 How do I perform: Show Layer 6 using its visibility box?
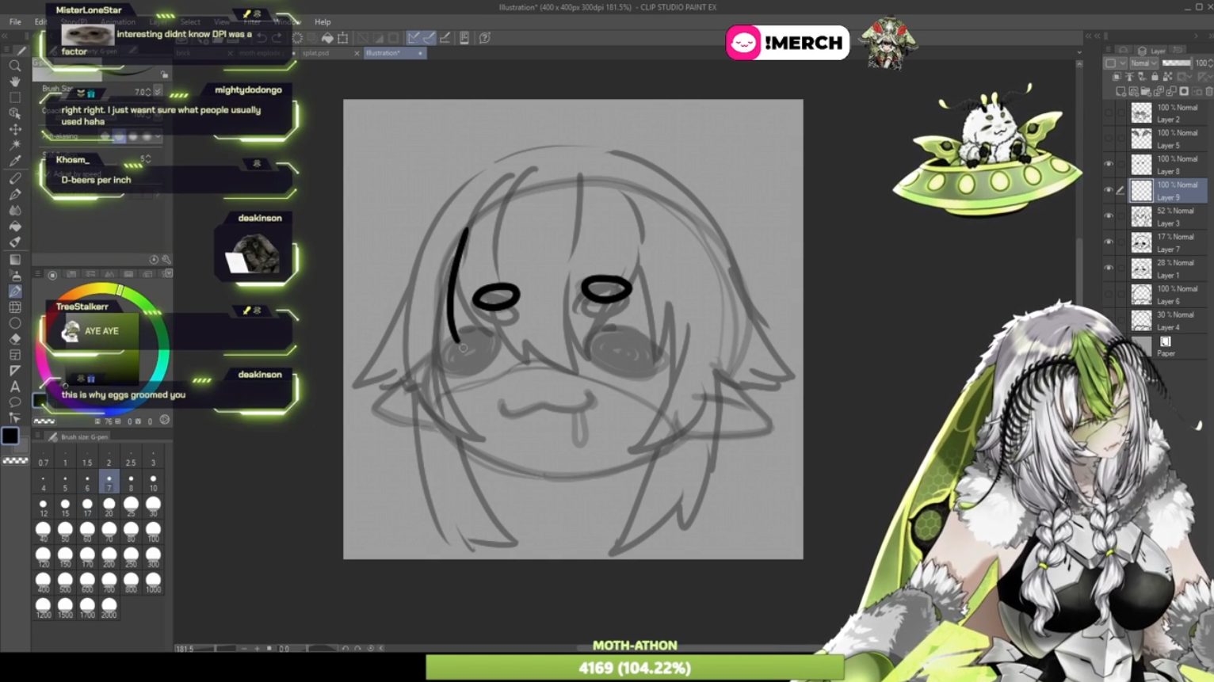click(x=1109, y=295)
